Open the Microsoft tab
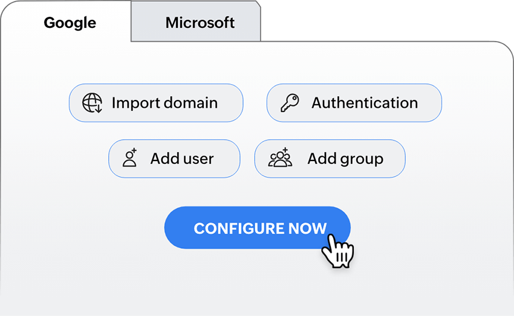Image resolution: width=514 pixels, height=316 pixels. click(200, 23)
